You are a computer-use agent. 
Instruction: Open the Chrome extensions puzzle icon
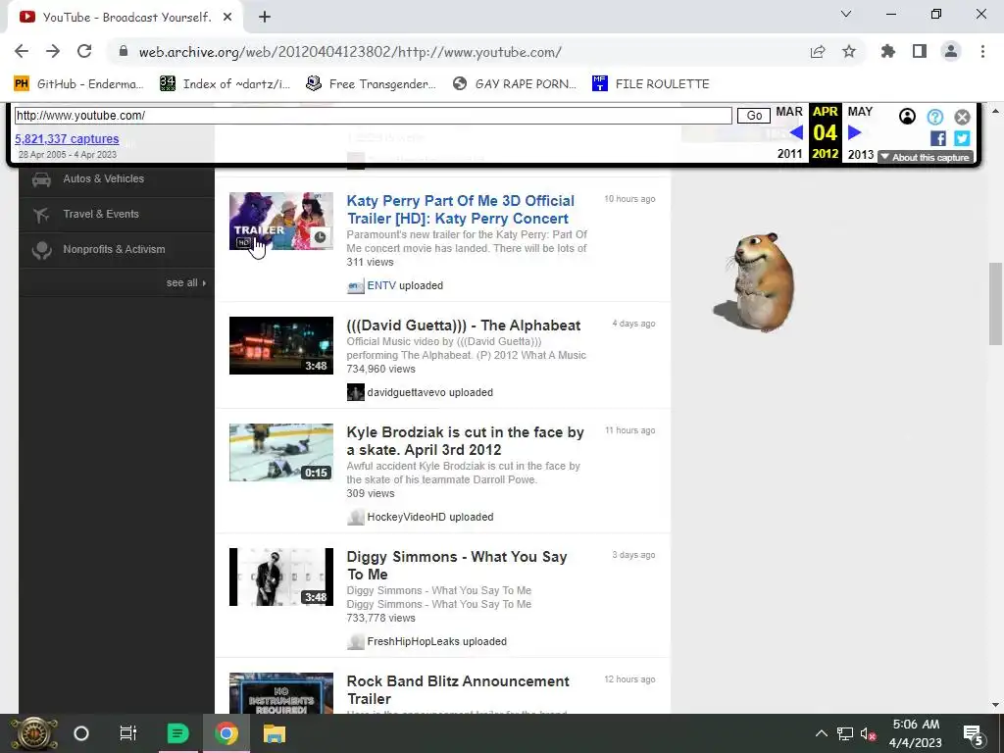(x=888, y=52)
